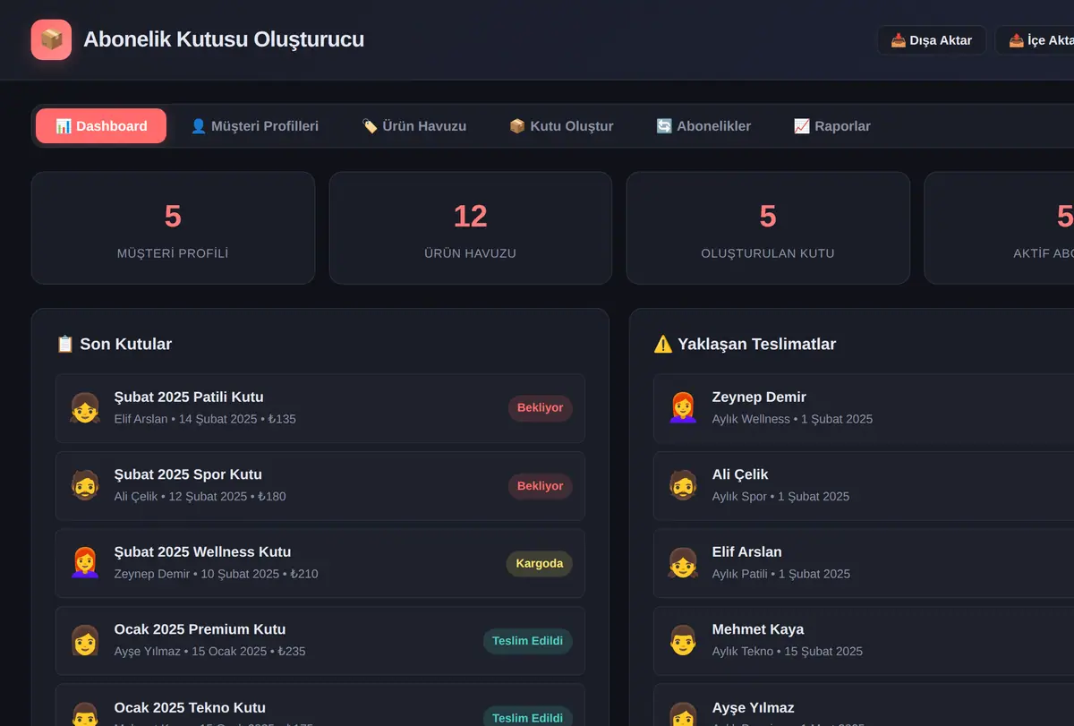Click Mehmet Kaya's avatar in Yaklaşan Teslimatlar
Screen dimensions: 1074x726
[683, 641]
